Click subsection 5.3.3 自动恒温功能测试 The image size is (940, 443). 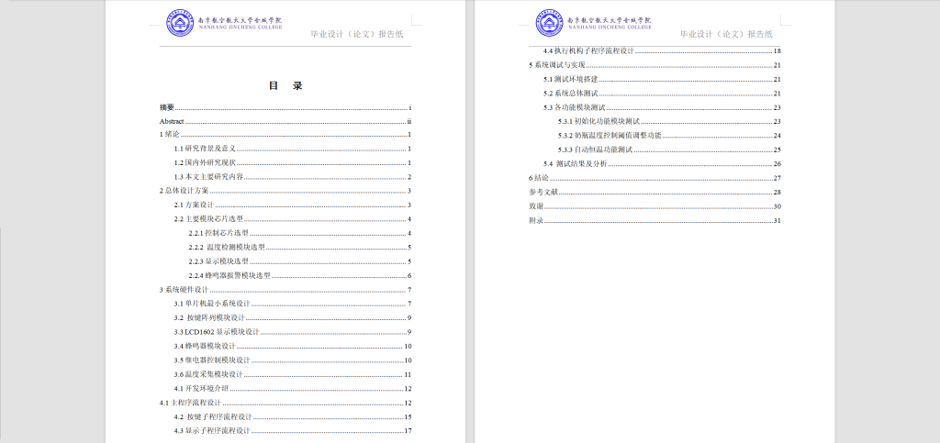tap(669, 150)
